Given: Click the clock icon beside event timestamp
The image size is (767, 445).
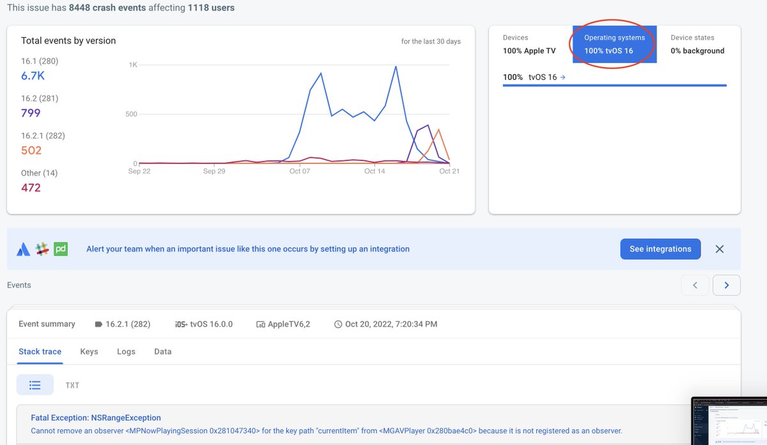Looking at the screenshot, I should 338,324.
